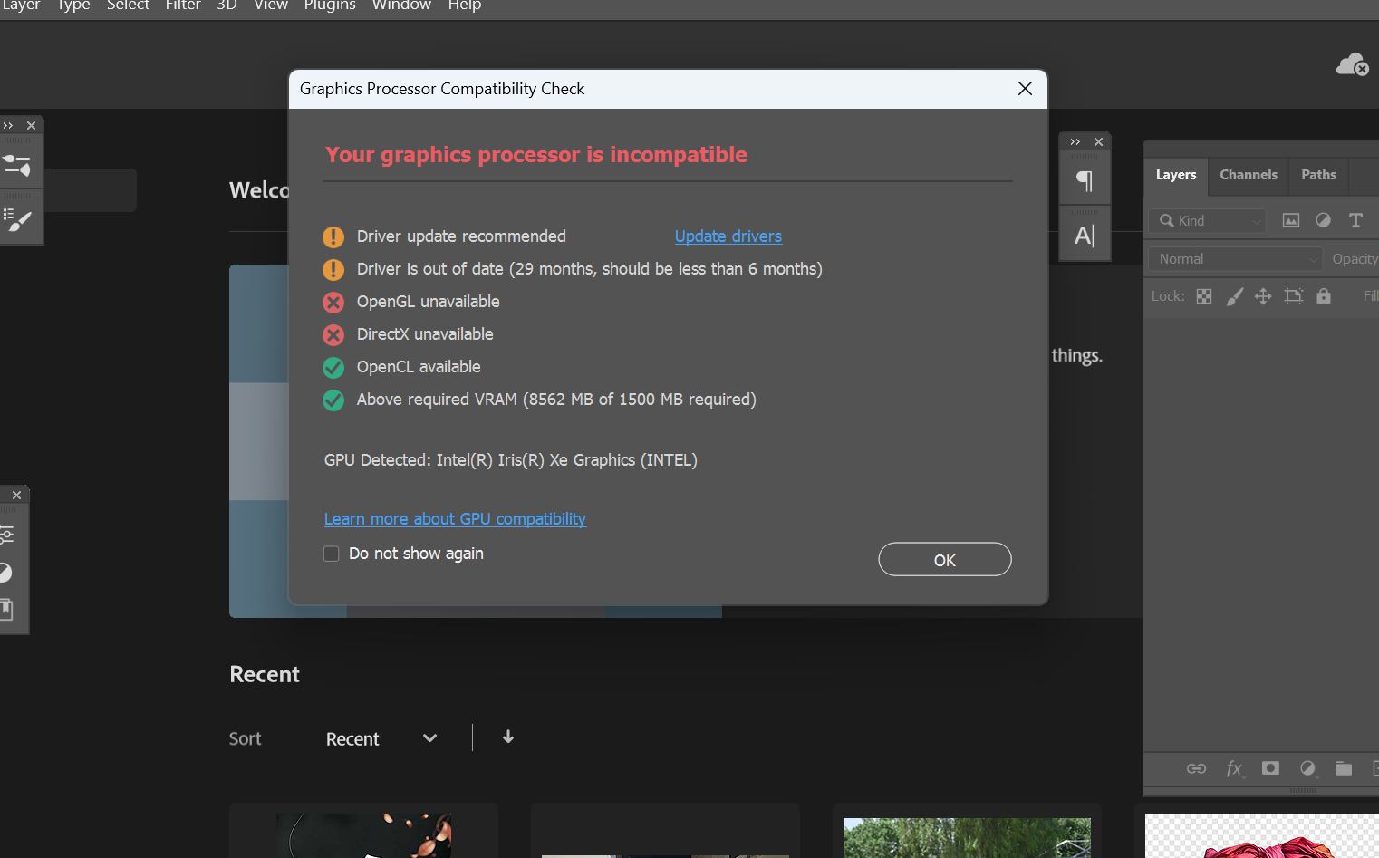Open the green trees recent file thumbnail
Screen dimensions: 1379x858
tap(967, 837)
